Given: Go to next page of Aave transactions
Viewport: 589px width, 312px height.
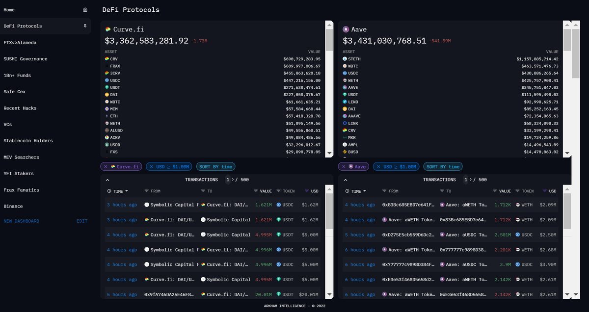Looking at the screenshot, I should (x=470, y=180).
